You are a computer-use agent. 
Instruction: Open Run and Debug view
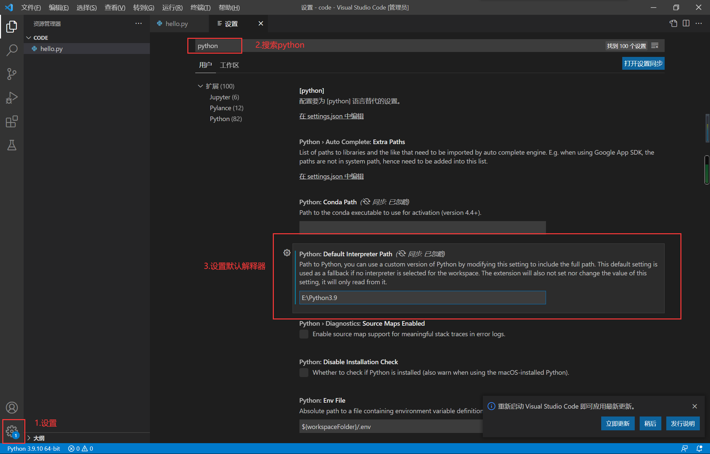pos(12,98)
